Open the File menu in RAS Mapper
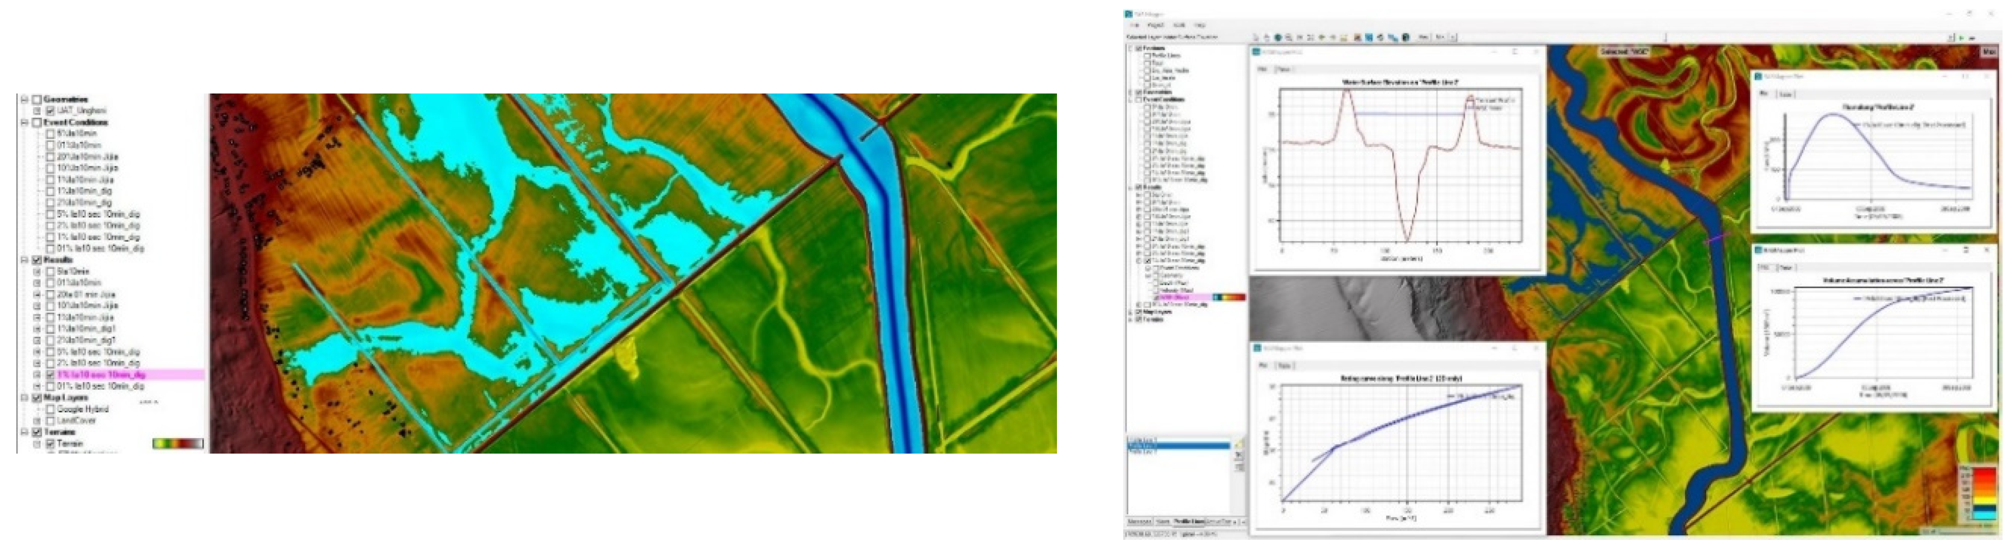The width and height of the screenshot is (2012, 556). (x=1134, y=25)
